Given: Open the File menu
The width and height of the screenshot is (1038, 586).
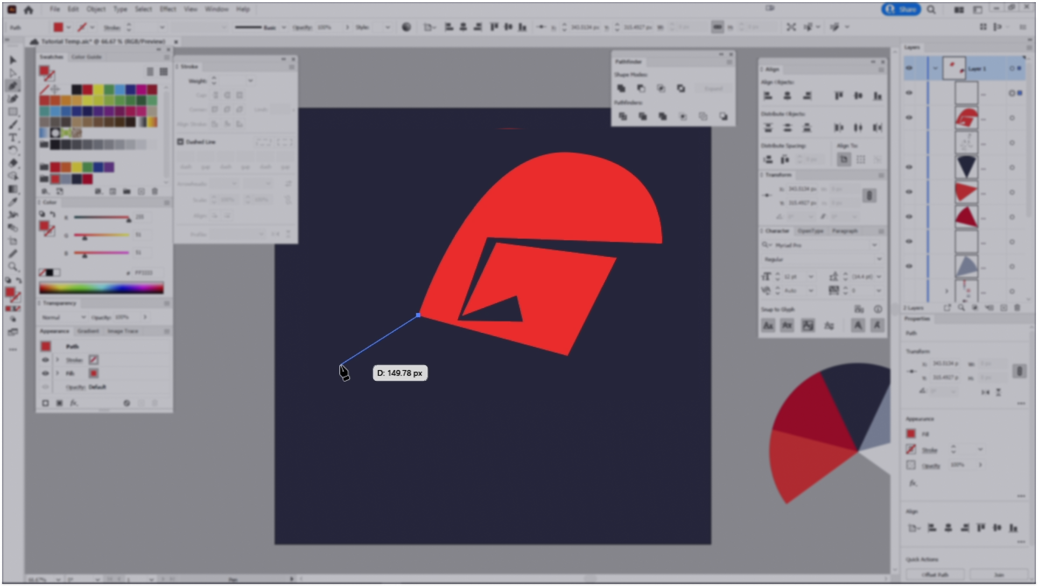Looking at the screenshot, I should (x=55, y=9).
